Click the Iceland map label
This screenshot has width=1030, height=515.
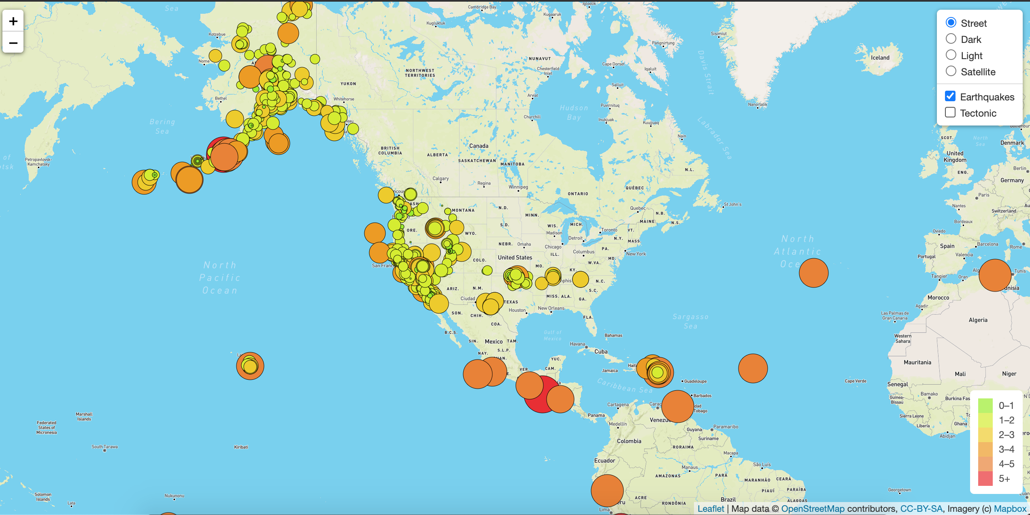tap(880, 57)
